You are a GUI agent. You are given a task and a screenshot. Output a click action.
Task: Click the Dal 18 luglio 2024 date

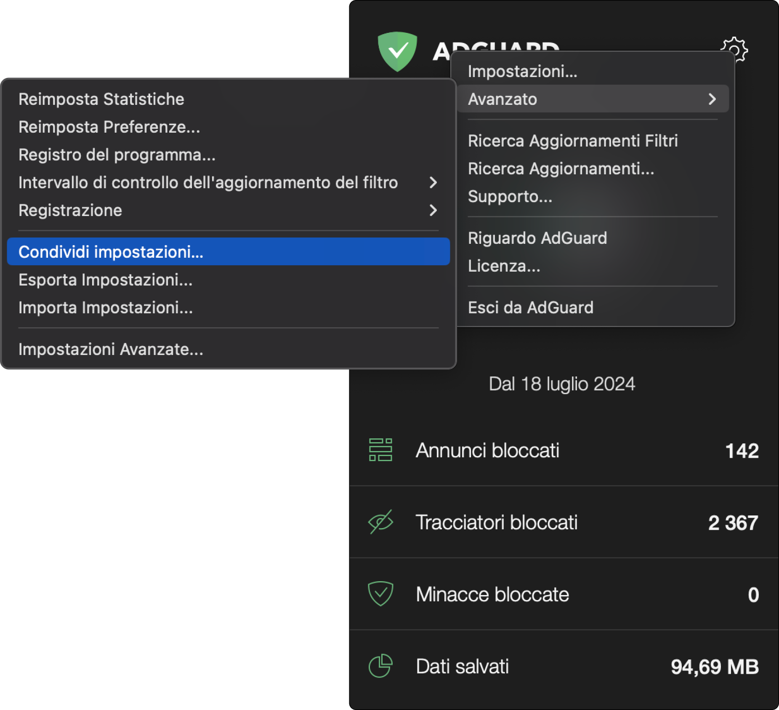[x=562, y=384]
